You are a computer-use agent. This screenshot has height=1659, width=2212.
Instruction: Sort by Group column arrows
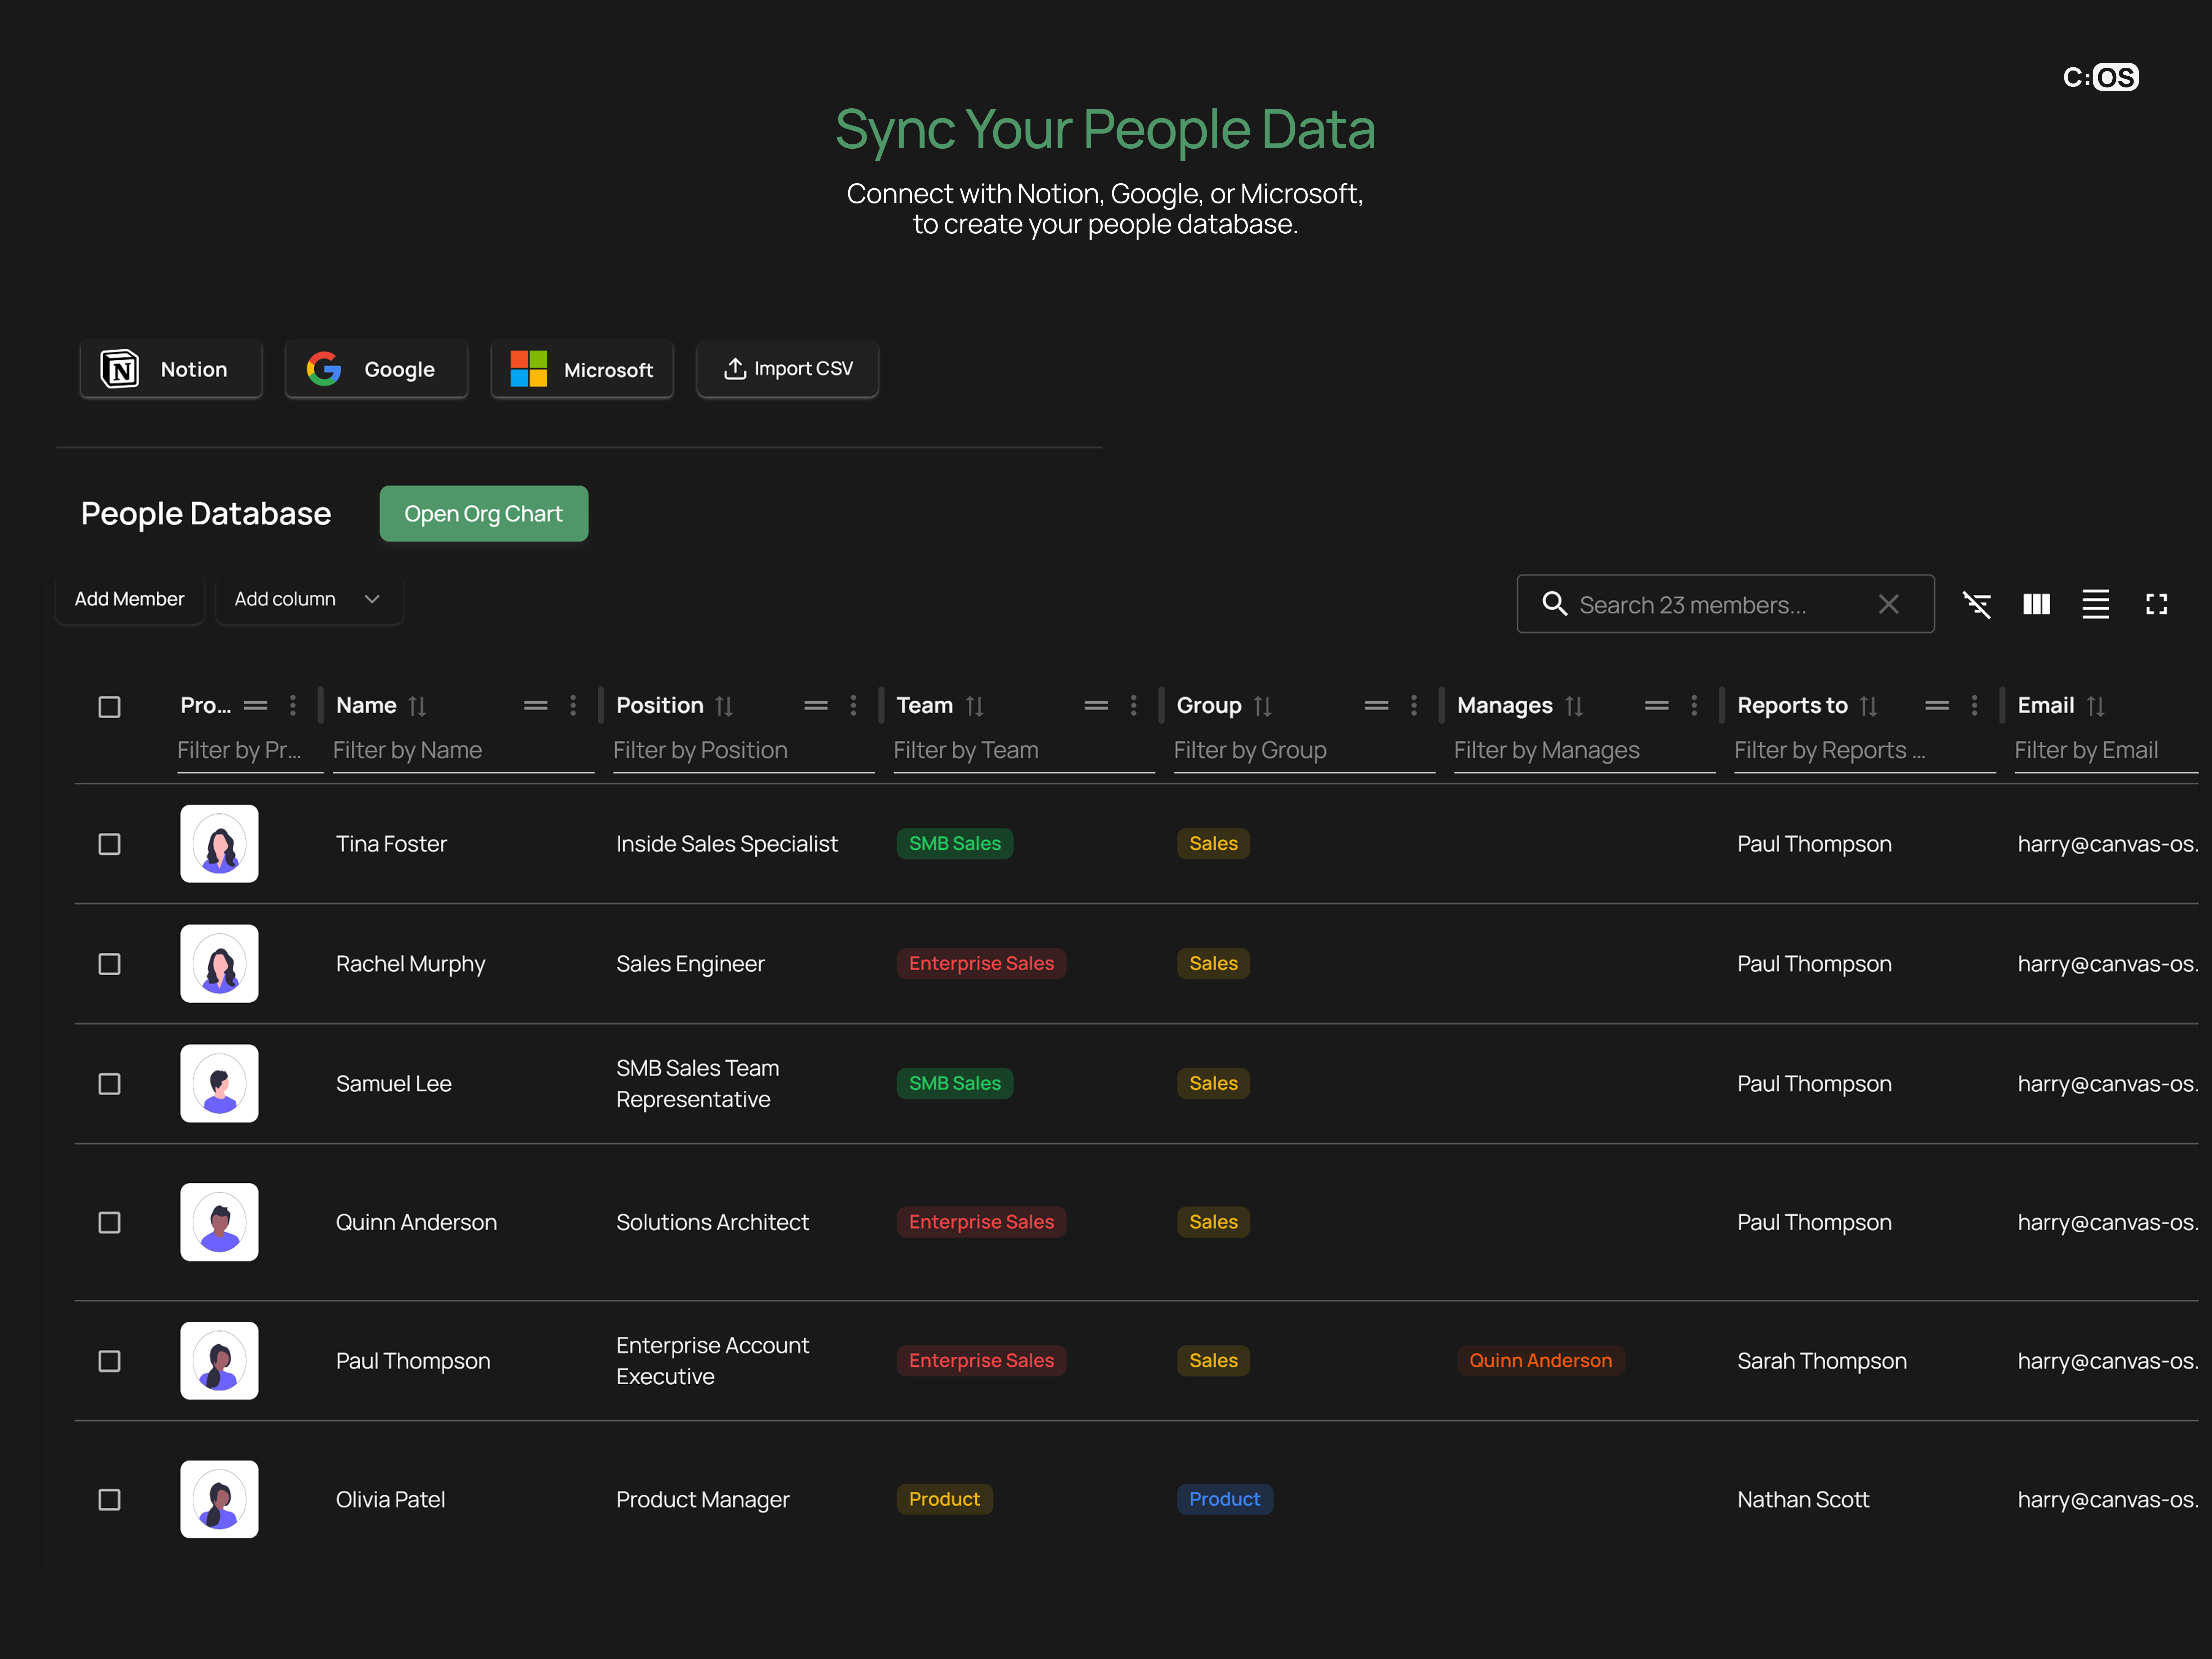tap(1263, 706)
